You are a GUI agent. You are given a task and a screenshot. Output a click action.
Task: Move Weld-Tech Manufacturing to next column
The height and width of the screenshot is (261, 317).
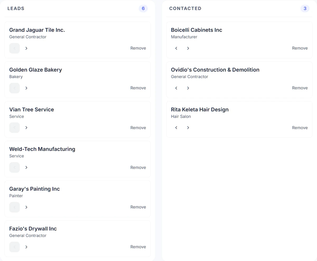pos(26,167)
